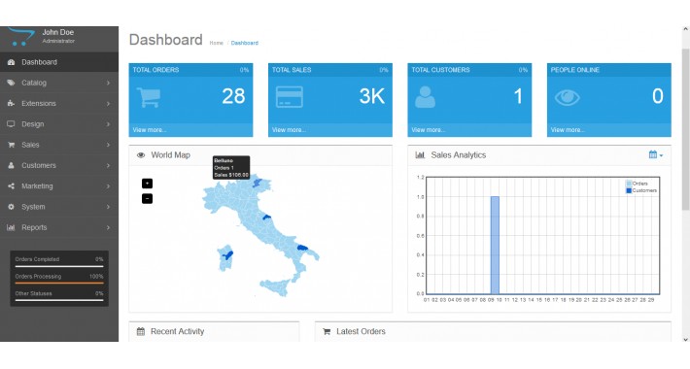This screenshot has width=690, height=369.
Task: Click the World Map eye icon
Action: coord(141,155)
